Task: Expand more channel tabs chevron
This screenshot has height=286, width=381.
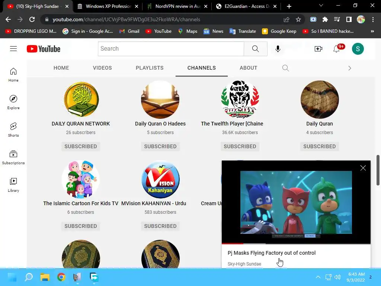Action: [350, 68]
